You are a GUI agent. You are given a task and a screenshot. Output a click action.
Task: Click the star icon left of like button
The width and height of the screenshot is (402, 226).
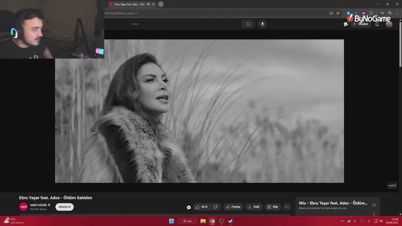pos(189,207)
